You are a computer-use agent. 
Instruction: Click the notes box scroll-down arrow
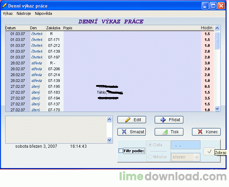coord(109,140)
